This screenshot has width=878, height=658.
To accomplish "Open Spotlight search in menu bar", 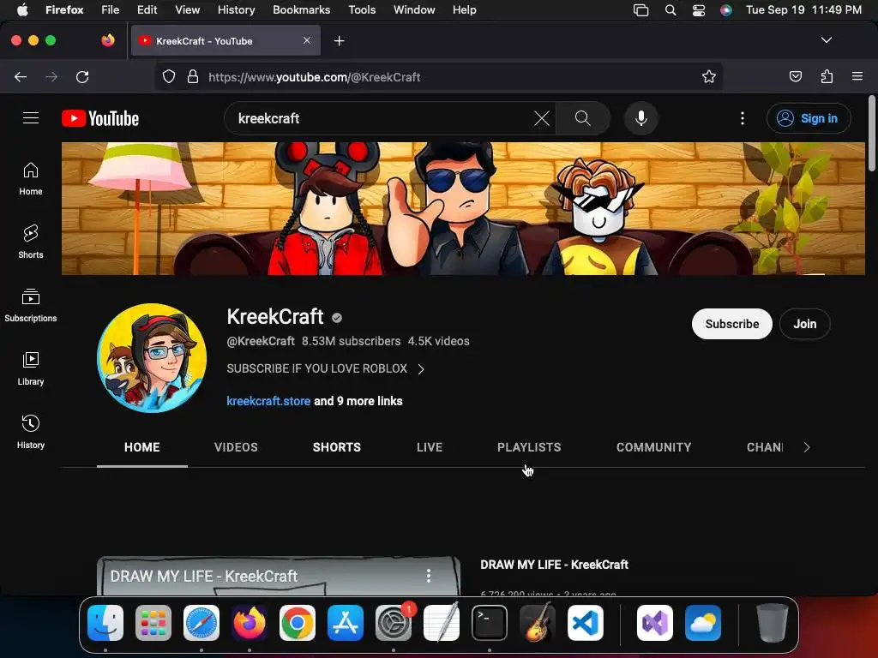I will (671, 10).
